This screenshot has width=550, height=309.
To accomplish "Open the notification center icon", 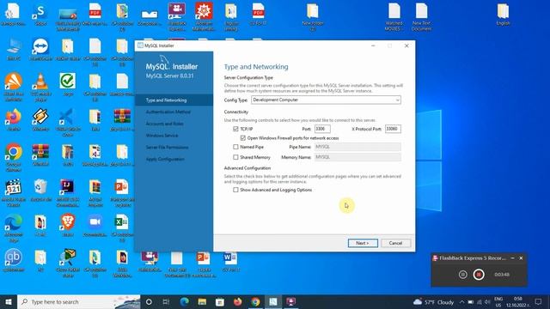I will point(538,301).
